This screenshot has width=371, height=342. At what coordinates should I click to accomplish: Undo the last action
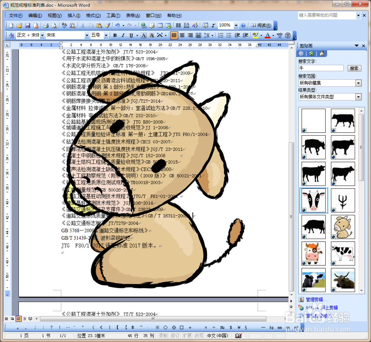[117, 25]
